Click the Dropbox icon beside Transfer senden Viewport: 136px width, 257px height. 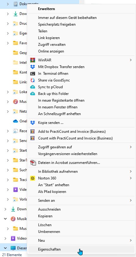[x=33, y=67]
